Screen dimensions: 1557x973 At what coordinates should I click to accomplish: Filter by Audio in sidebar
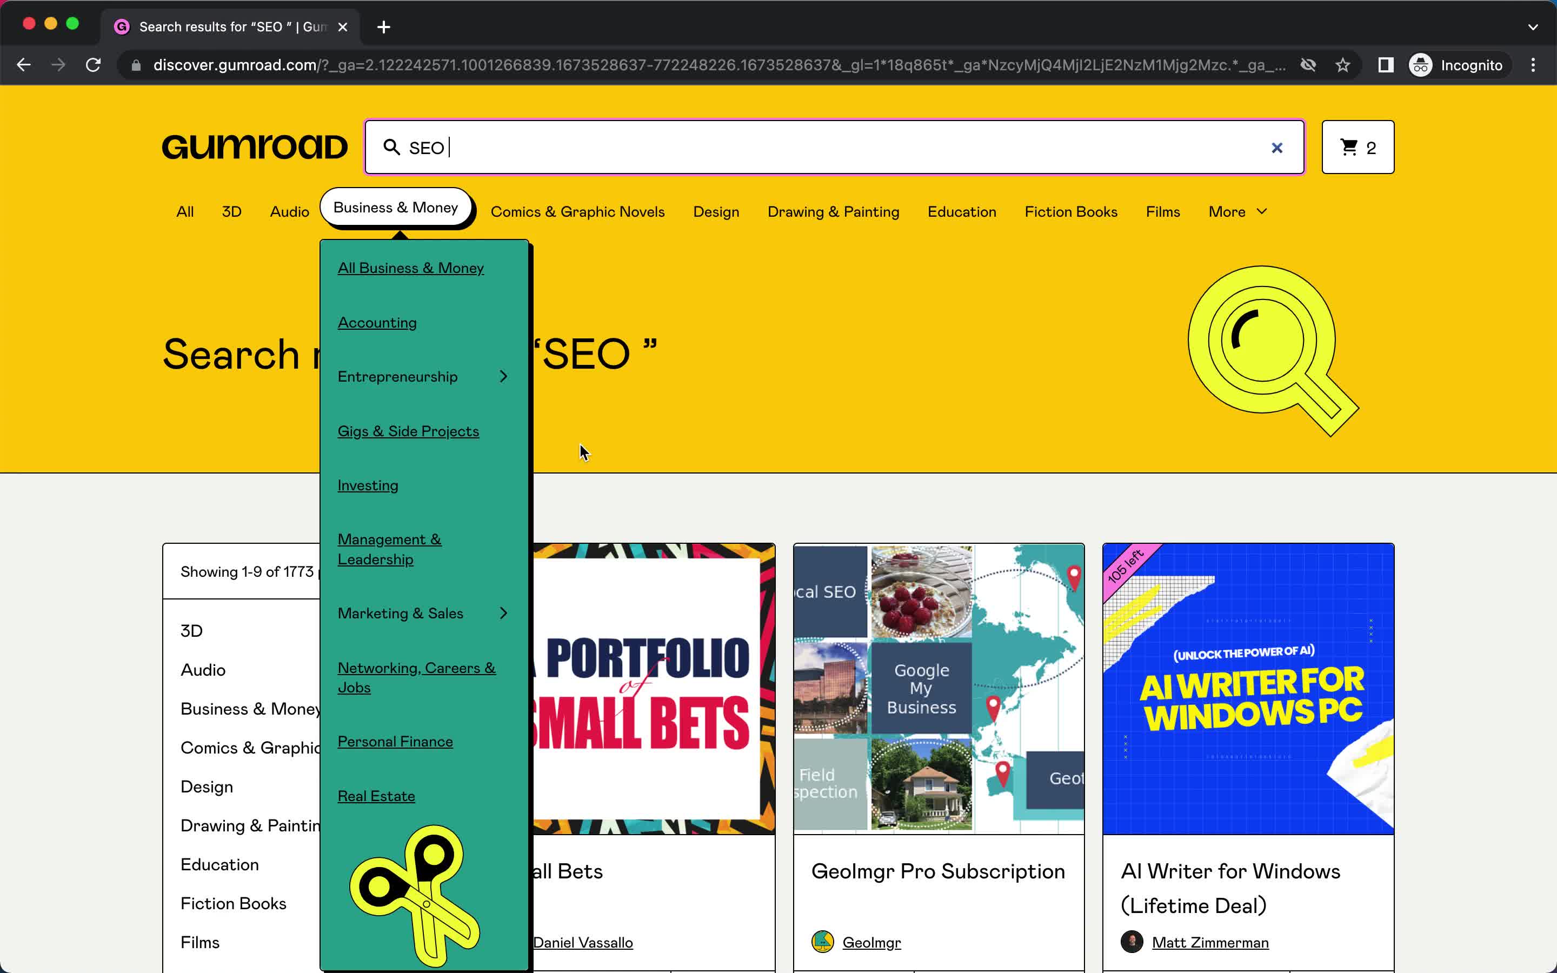tap(203, 670)
